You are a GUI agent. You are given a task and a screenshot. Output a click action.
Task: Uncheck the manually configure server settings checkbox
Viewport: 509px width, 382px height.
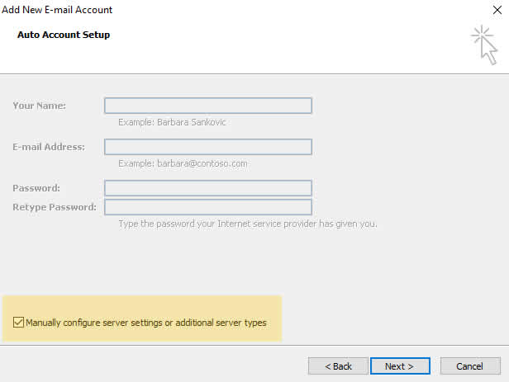[x=18, y=322]
